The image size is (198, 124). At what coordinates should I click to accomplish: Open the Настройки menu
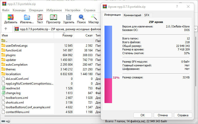point(73,10)
